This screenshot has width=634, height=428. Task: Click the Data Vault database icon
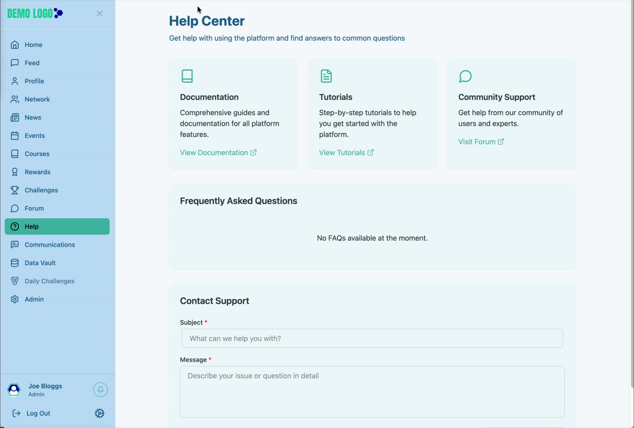(x=15, y=263)
